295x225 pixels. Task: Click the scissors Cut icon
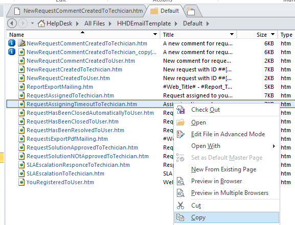coord(180,206)
